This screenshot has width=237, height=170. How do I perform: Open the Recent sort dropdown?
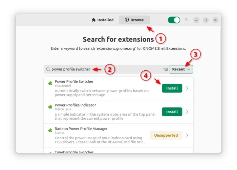point(181,69)
